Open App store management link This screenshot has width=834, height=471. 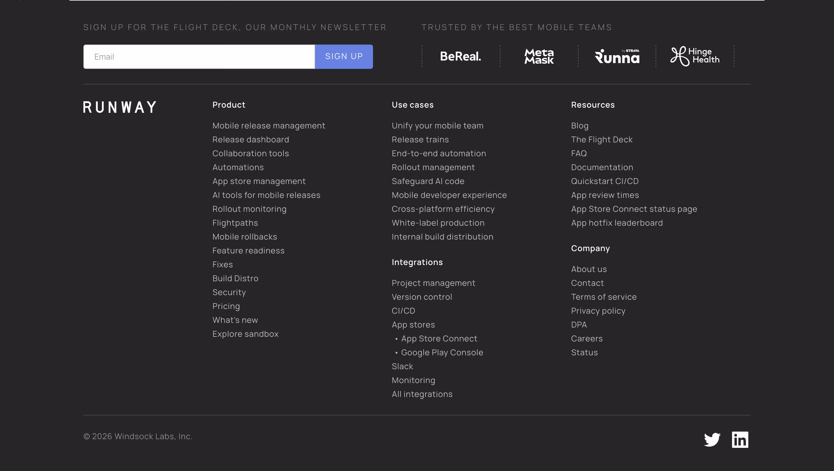tap(259, 181)
